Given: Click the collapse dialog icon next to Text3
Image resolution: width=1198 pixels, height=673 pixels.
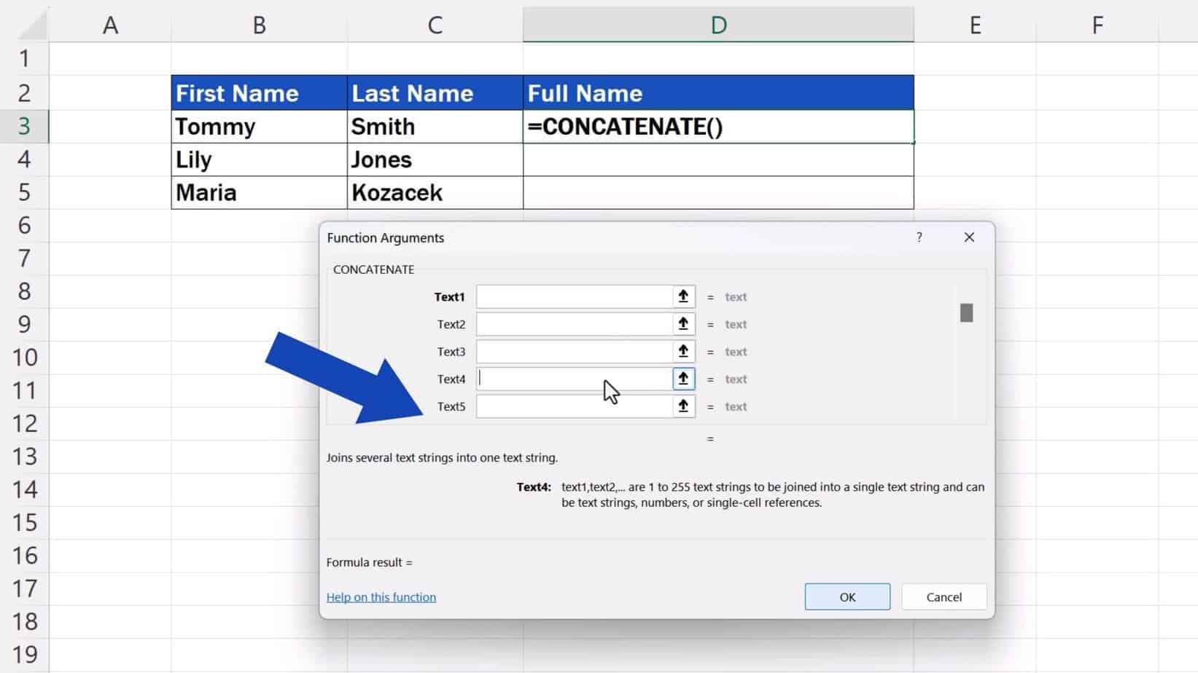Looking at the screenshot, I should (x=682, y=351).
